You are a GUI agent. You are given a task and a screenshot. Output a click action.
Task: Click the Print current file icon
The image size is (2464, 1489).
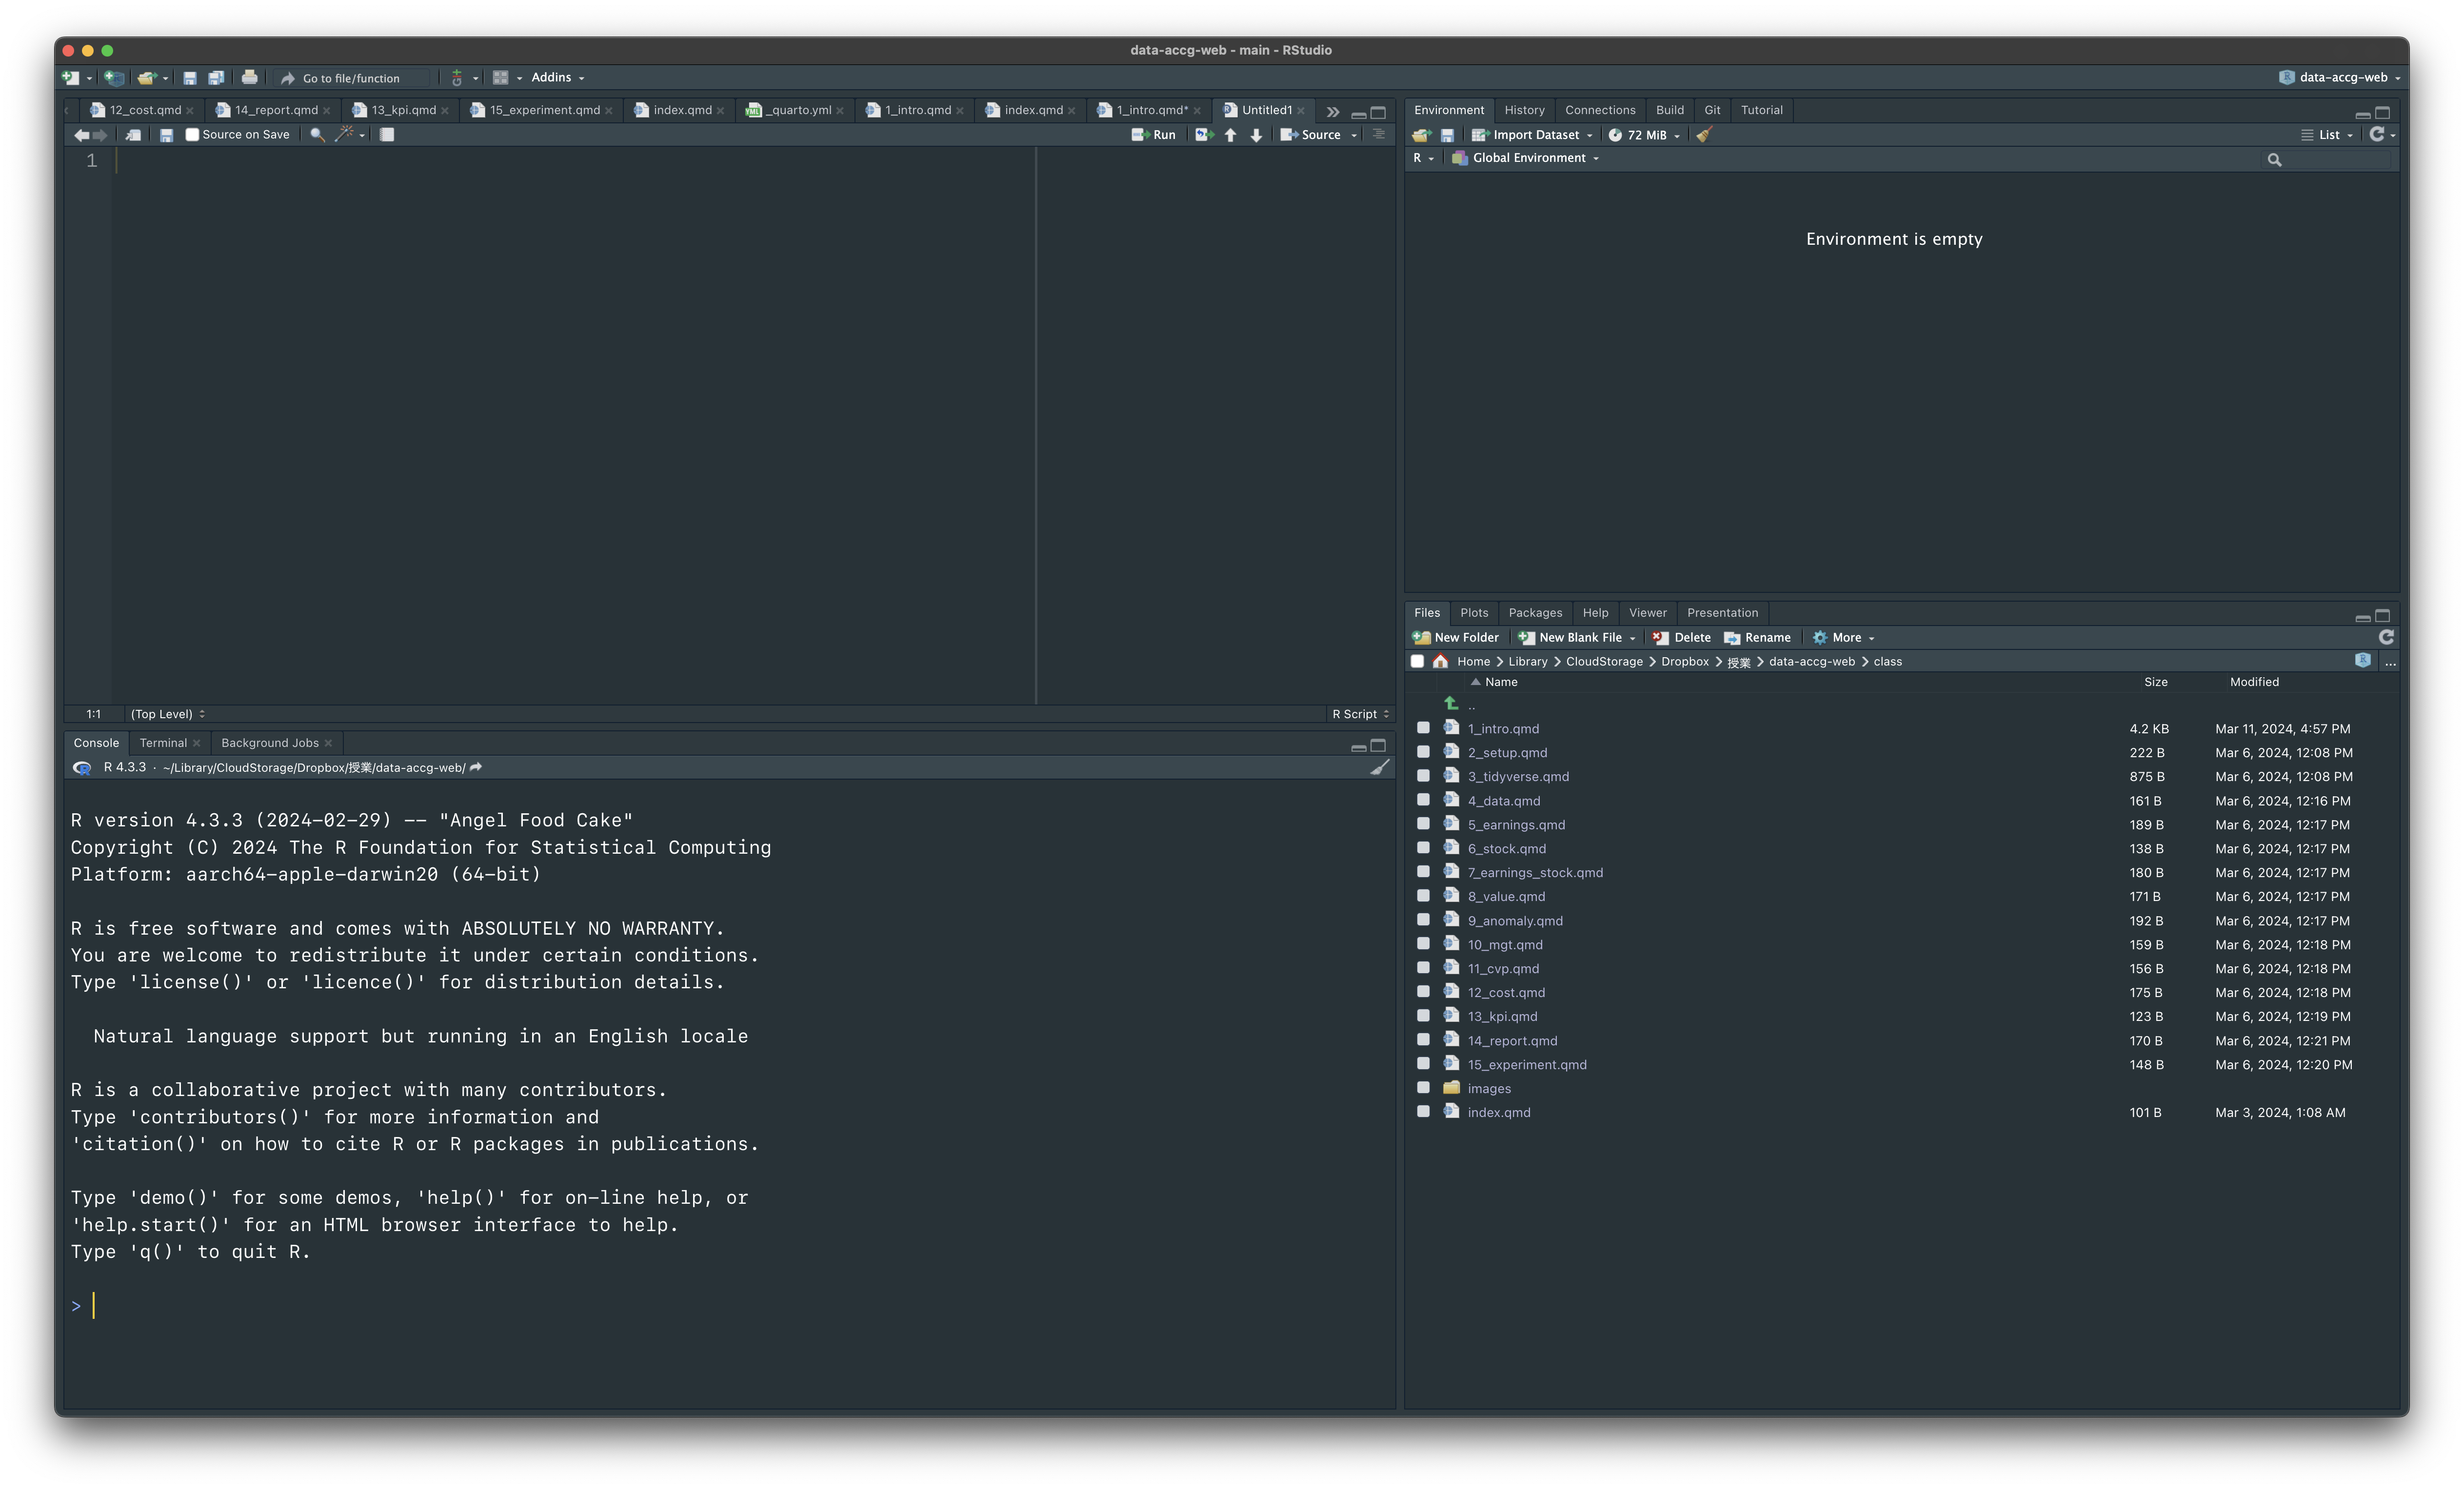point(249,77)
